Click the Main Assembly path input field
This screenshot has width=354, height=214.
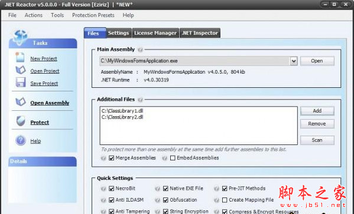pyautogui.click(x=195, y=61)
